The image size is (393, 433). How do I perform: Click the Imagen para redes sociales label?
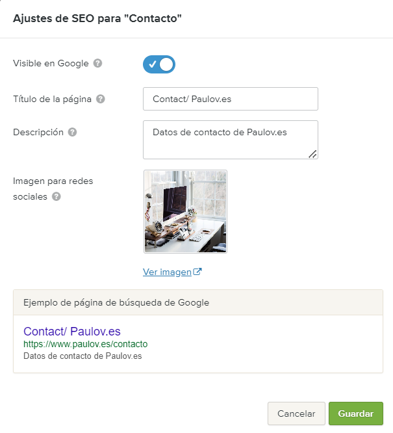click(x=53, y=189)
